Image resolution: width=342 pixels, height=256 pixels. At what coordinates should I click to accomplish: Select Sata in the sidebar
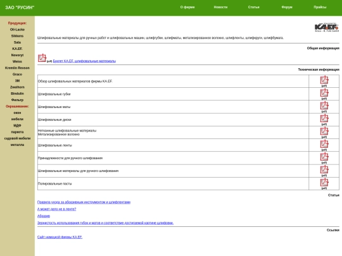point(17,42)
